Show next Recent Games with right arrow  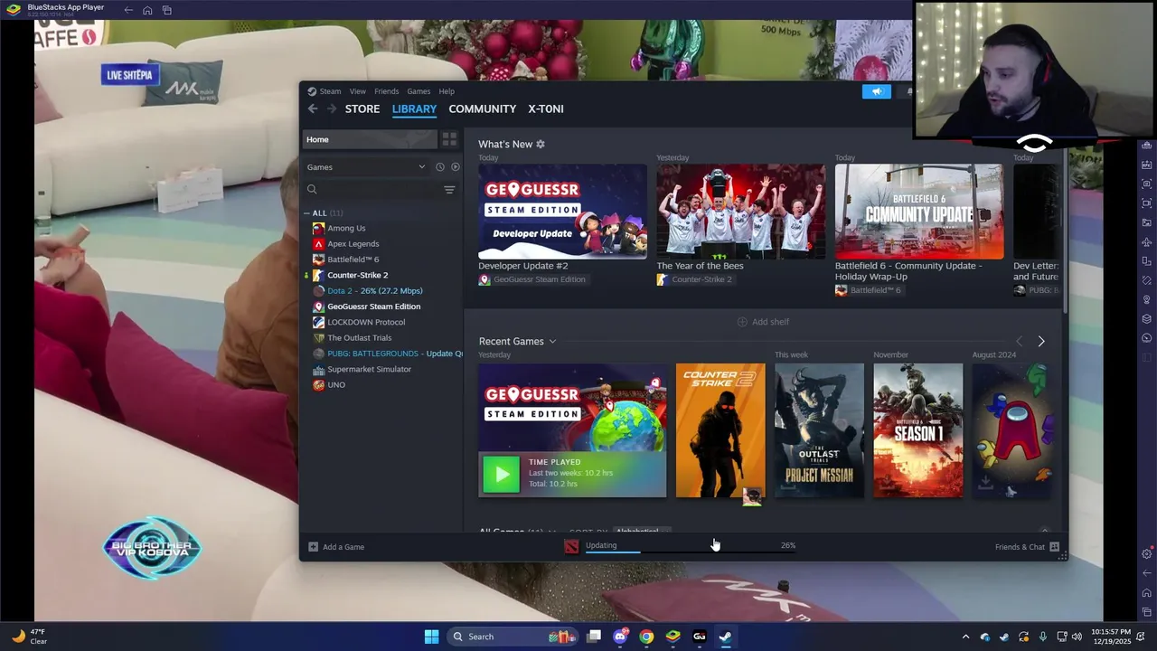click(1041, 342)
